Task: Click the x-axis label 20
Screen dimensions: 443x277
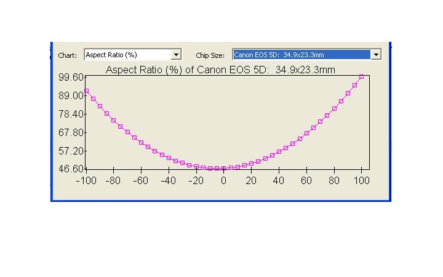Action: coord(251,180)
